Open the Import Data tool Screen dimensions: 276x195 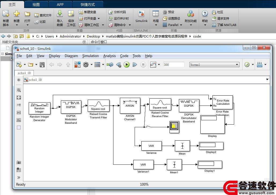point(60,14)
